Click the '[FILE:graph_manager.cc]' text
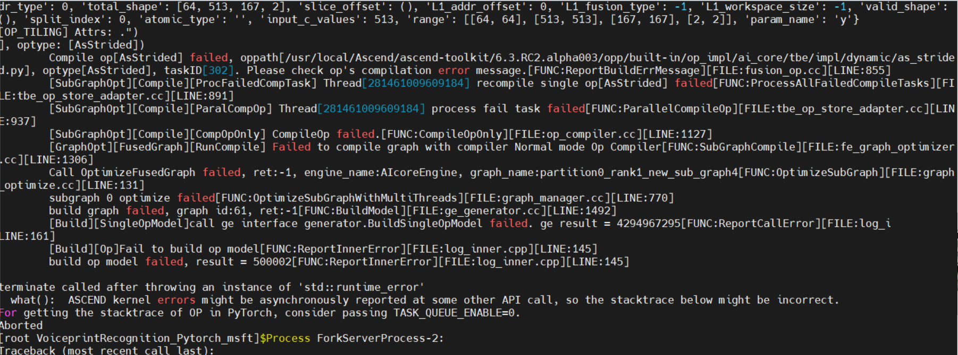Image resolution: width=958 pixels, height=355 pixels. (537, 198)
